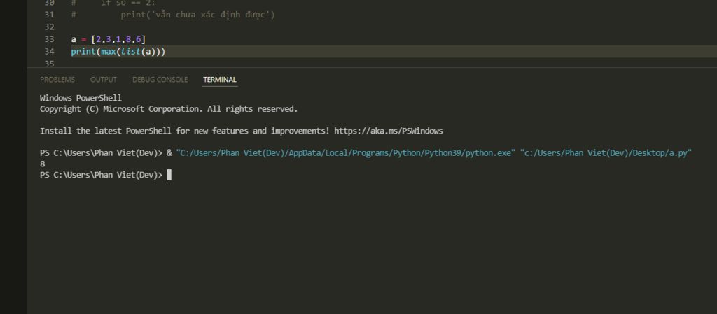Click the python.exe path in terminal
This screenshot has width=717, height=314.
tap(346, 153)
